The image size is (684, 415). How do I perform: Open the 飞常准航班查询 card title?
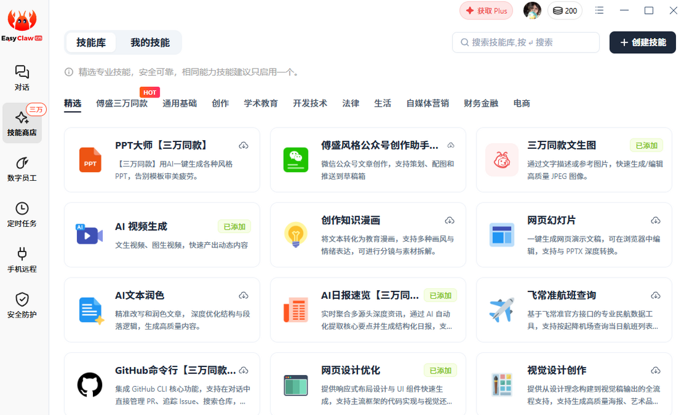pos(561,295)
